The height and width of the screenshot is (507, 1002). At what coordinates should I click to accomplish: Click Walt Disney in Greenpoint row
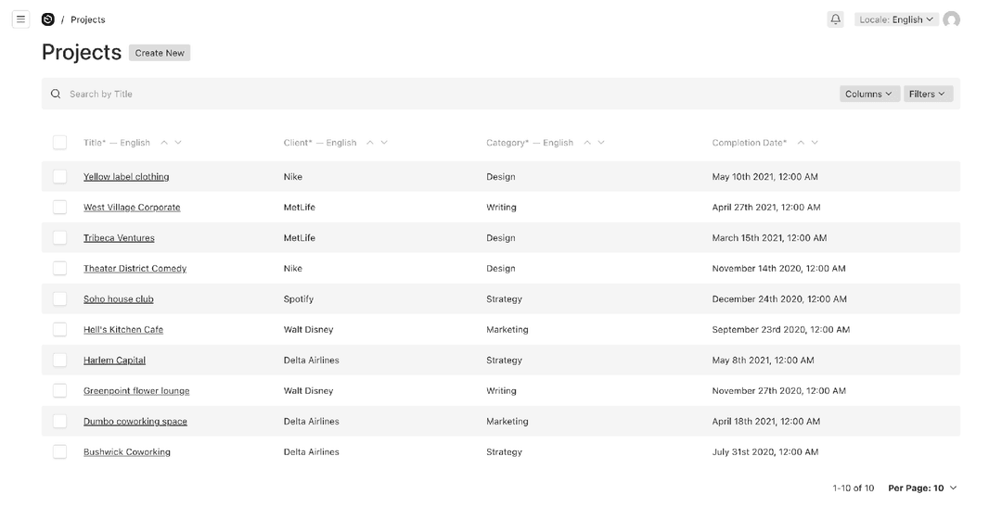pyautogui.click(x=309, y=391)
